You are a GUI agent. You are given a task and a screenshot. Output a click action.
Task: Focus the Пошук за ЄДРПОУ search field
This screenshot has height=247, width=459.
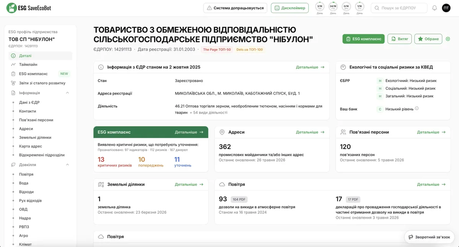click(399, 8)
